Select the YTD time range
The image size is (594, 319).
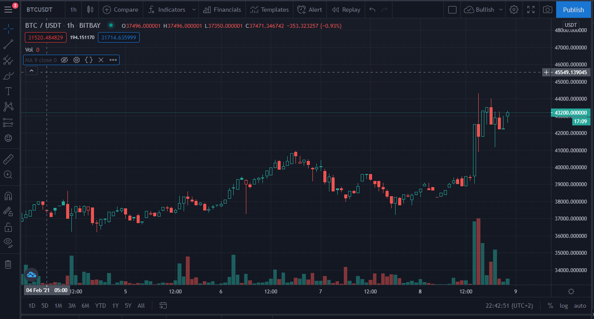coord(101,306)
